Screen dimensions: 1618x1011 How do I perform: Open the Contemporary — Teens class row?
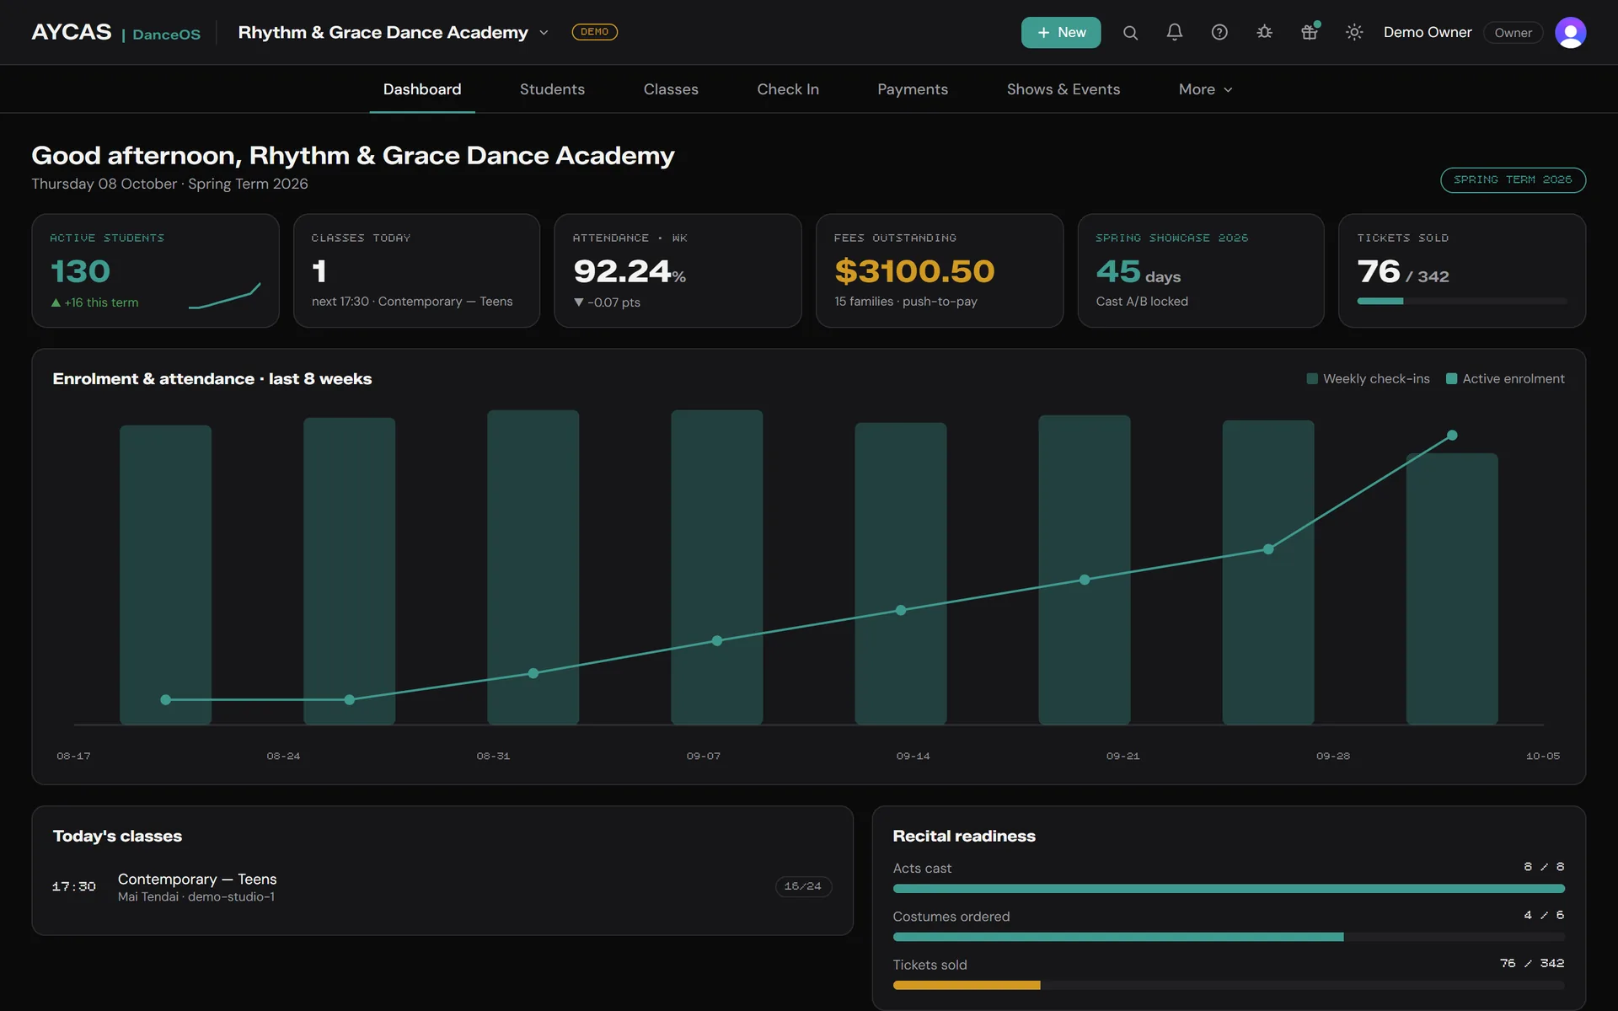pyautogui.click(x=442, y=887)
